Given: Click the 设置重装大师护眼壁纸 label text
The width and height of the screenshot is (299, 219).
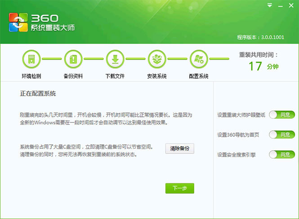Looking at the screenshot, I should [x=241, y=115].
